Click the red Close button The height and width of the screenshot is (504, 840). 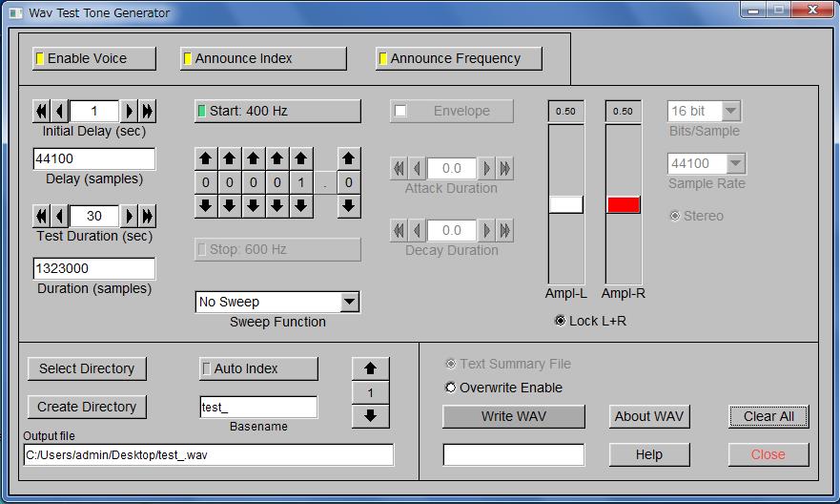768,454
